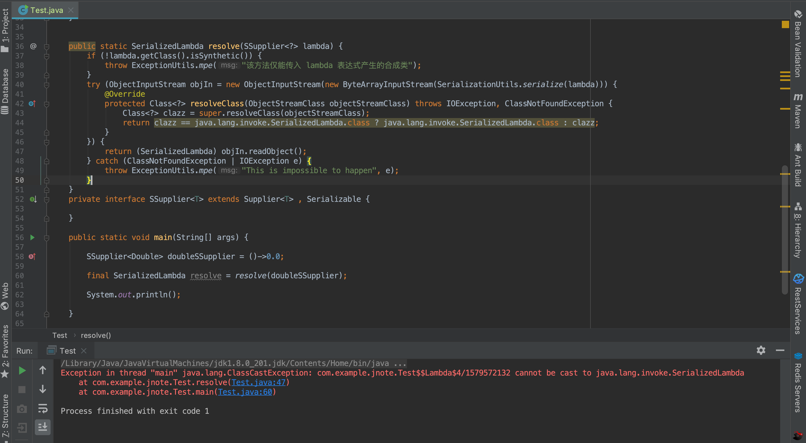Image resolution: width=806 pixels, height=443 pixels.
Task: Collapse the main method fold at line 56
Action: pos(47,238)
